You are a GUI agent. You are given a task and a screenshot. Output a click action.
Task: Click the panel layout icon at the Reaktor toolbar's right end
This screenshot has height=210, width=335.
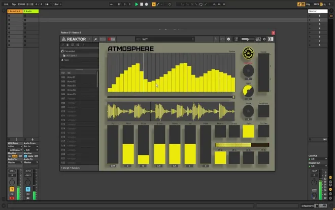(x=271, y=39)
